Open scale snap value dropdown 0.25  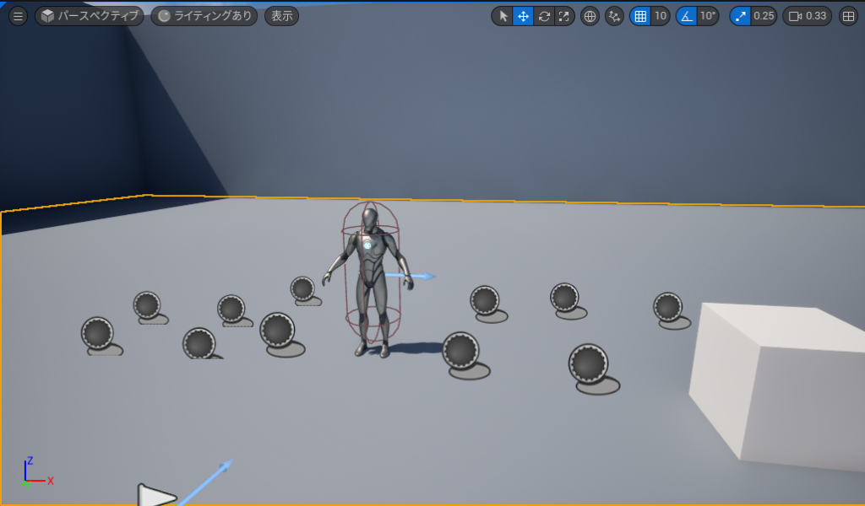764,16
